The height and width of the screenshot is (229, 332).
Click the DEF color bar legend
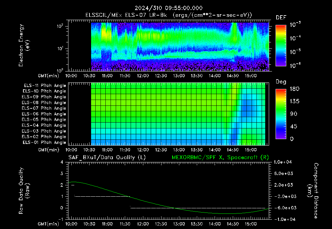click(281, 45)
